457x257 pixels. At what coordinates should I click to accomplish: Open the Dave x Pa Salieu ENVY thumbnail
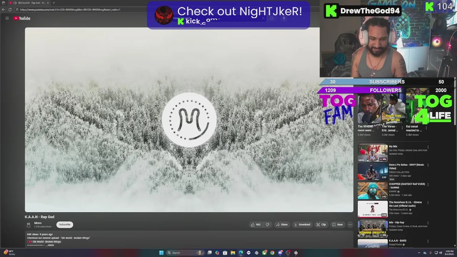[372, 171]
